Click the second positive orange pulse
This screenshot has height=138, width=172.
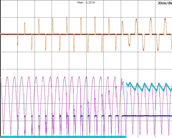click(39, 20)
